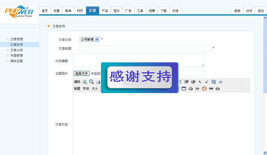
Task: Insert a hyperlink with the chain icon
Action: tap(211, 89)
